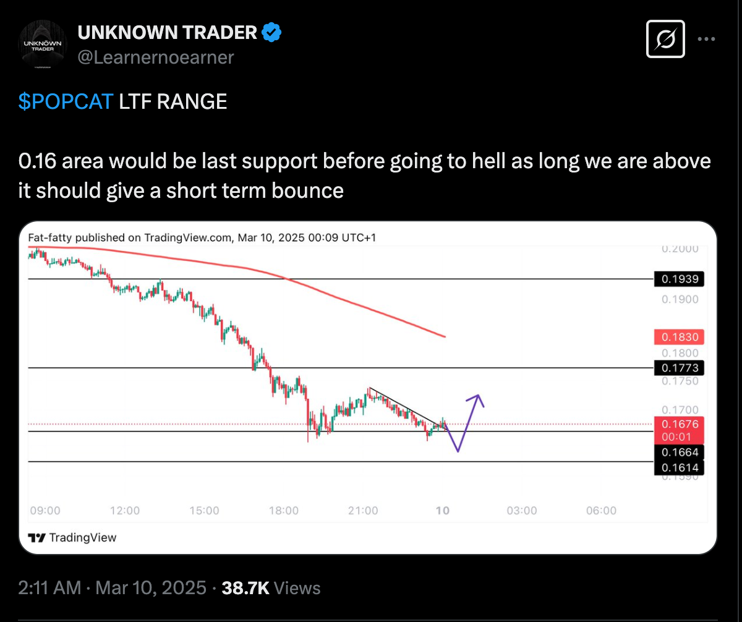Open the three-dot more options menu

(x=706, y=39)
